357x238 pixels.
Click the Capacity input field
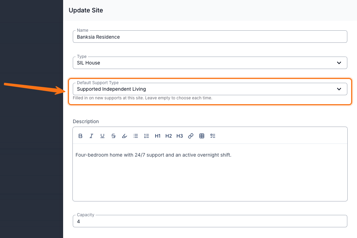click(x=210, y=221)
